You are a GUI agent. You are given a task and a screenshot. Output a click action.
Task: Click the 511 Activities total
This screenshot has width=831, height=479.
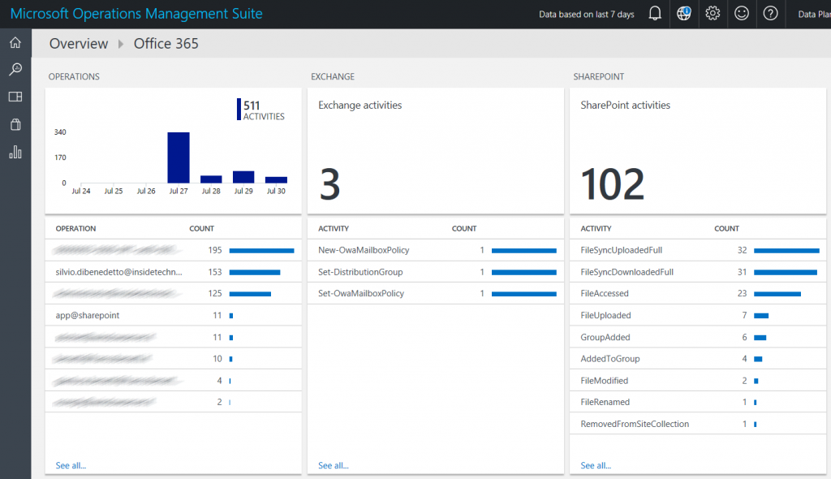coord(260,110)
